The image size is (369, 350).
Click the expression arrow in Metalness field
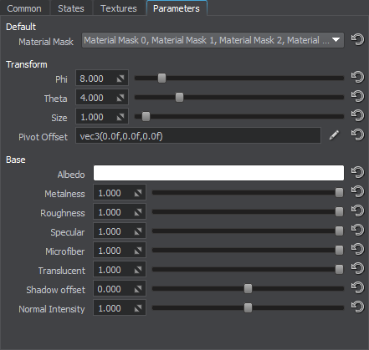point(138,193)
